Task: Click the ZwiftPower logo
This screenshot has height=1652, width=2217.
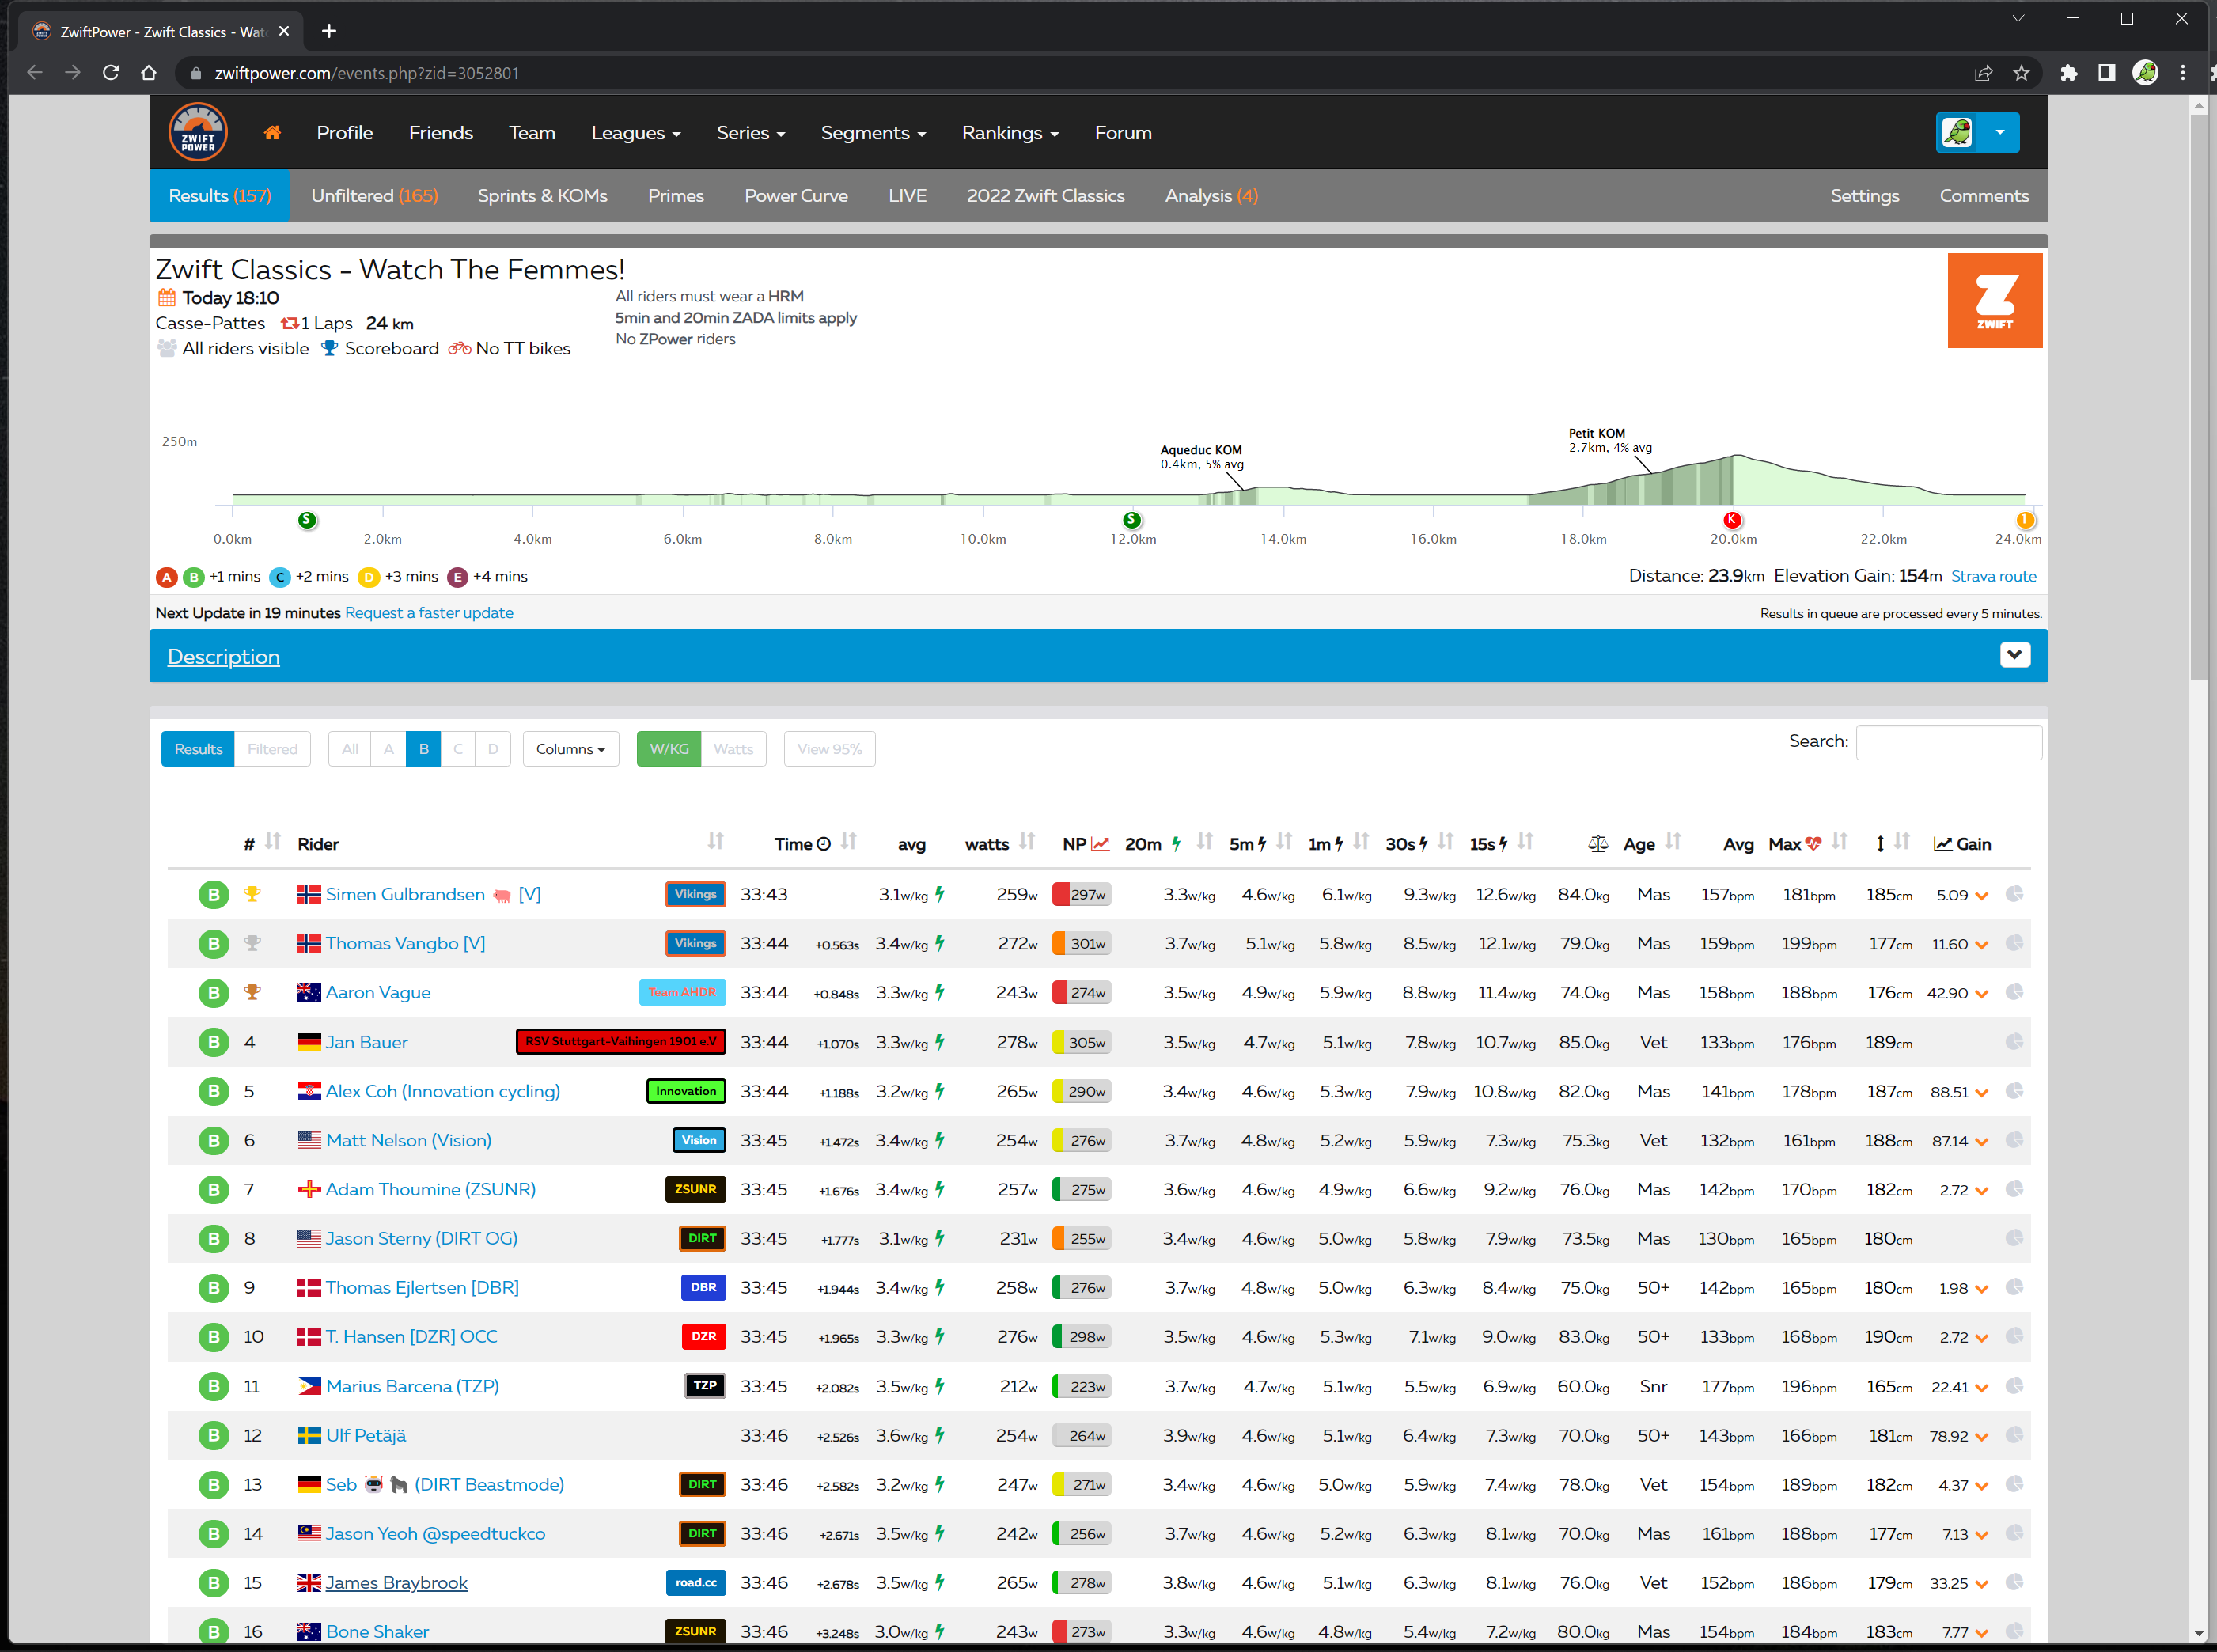Action: [198, 132]
